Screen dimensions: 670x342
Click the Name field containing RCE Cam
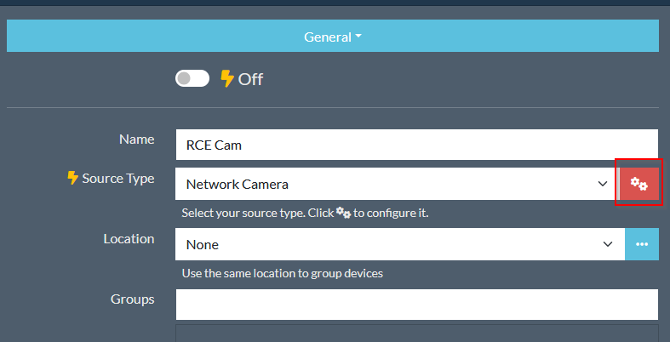[416, 145]
